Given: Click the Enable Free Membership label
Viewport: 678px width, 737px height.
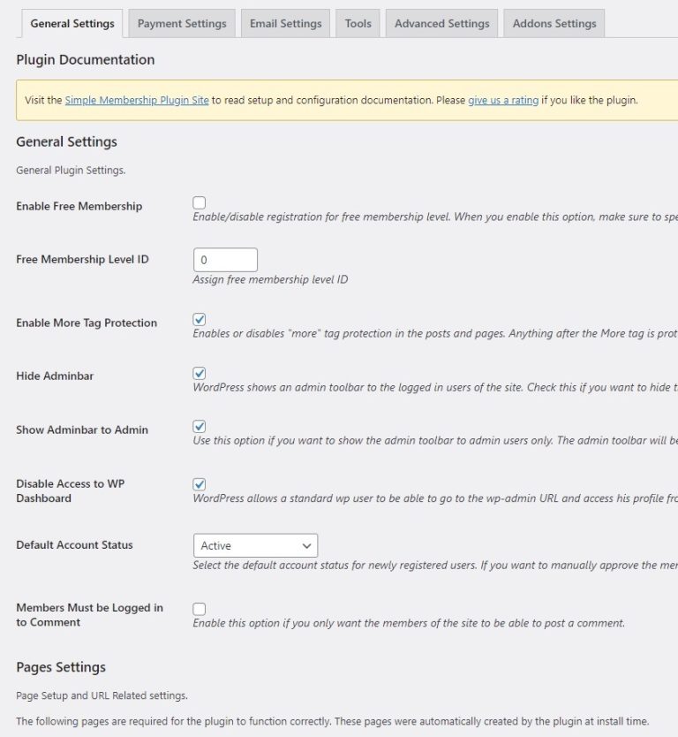Looking at the screenshot, I should (x=79, y=206).
